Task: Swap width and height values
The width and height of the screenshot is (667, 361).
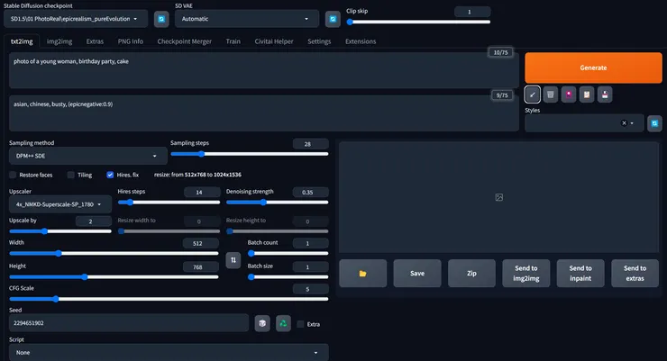Action: [x=233, y=260]
